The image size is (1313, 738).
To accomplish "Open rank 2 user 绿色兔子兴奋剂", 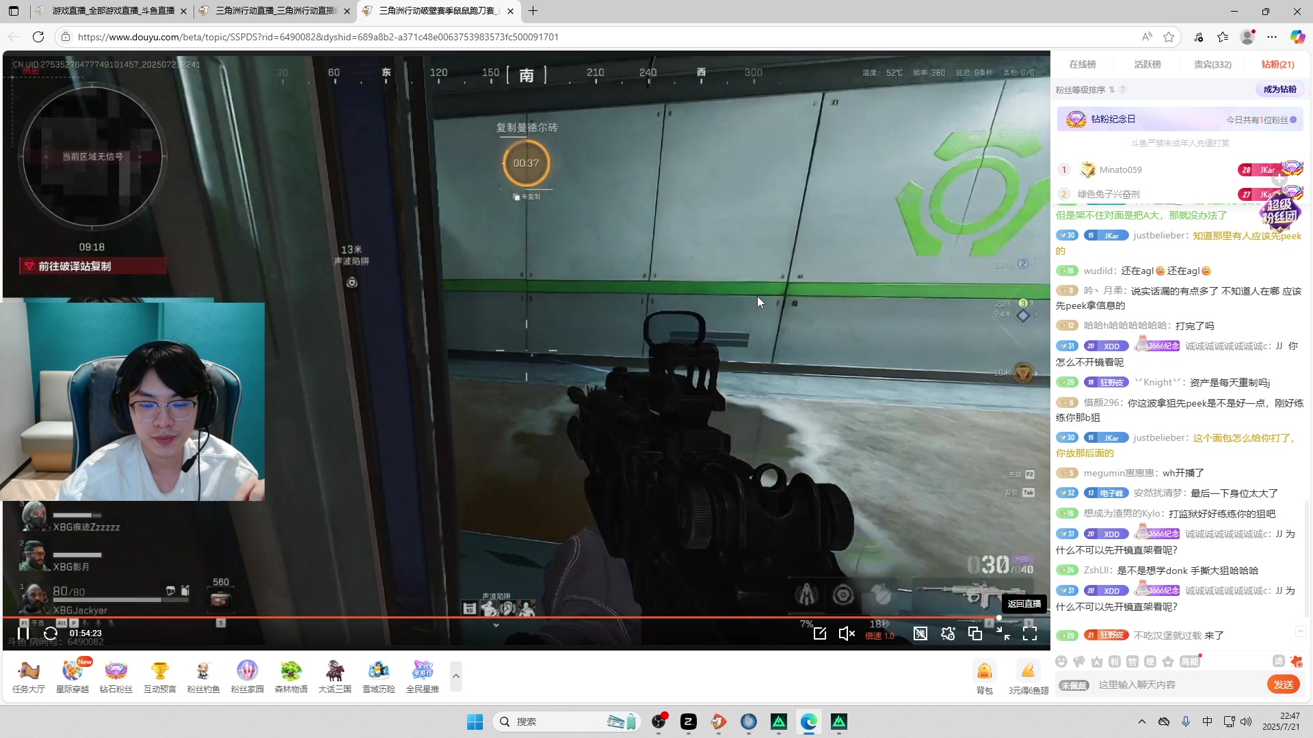I will point(1109,195).
